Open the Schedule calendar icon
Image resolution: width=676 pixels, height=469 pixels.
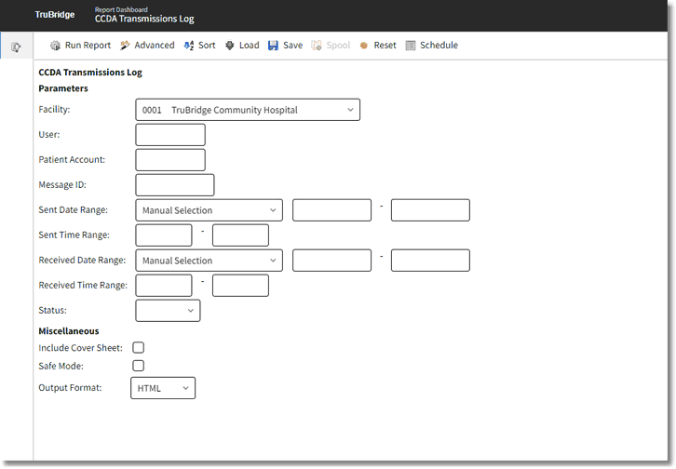411,45
